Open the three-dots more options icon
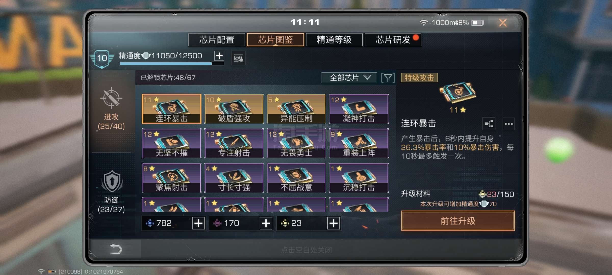This screenshot has width=612, height=275. [x=508, y=124]
